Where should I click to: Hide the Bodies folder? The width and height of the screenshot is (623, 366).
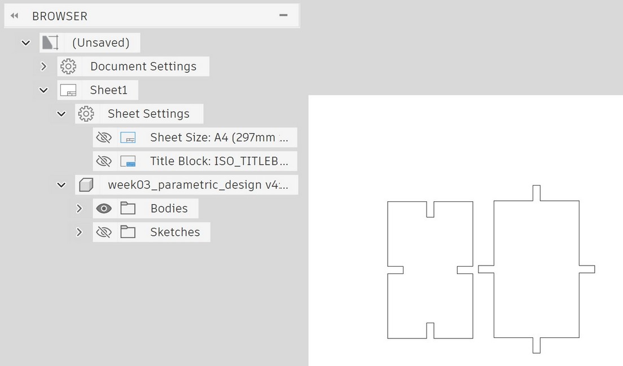coord(104,209)
